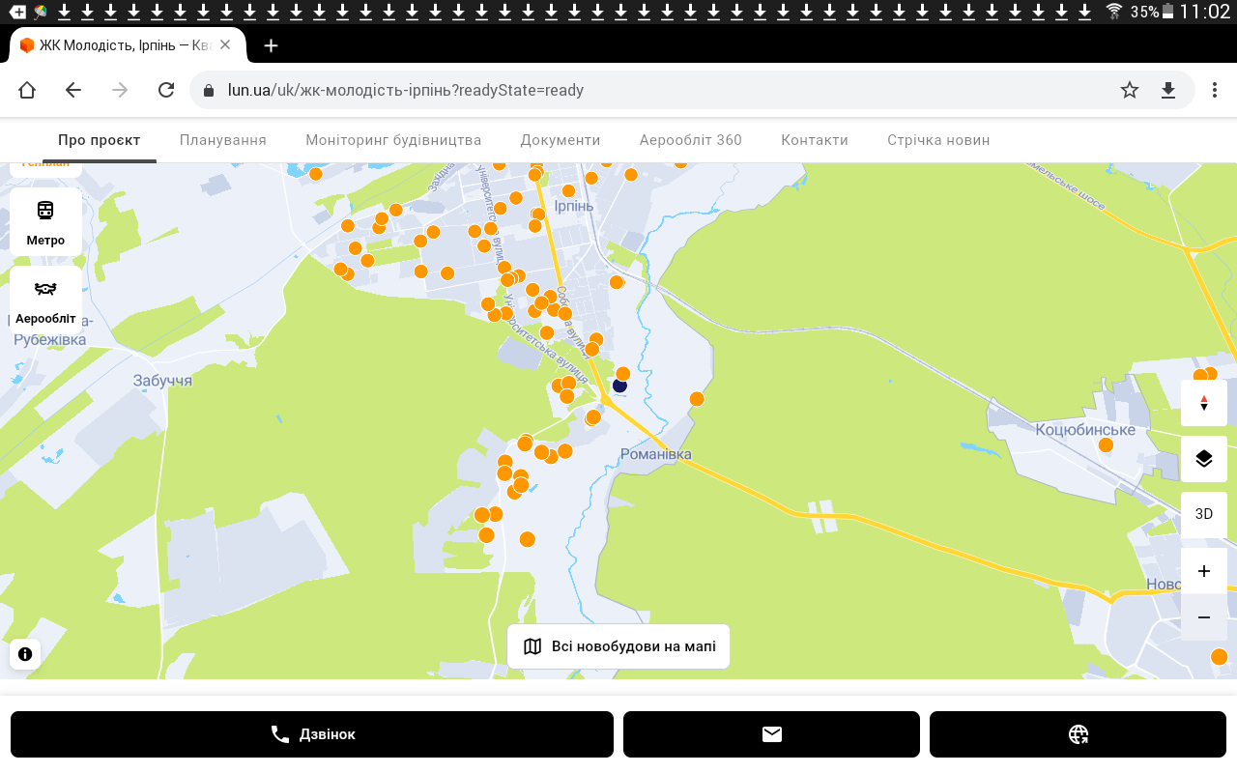Screen dimensions: 1237x773
Task: Open all new buildings on map
Action: coord(618,646)
